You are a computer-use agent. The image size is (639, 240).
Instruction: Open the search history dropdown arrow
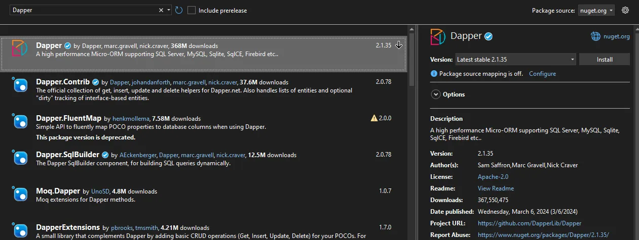tap(169, 10)
